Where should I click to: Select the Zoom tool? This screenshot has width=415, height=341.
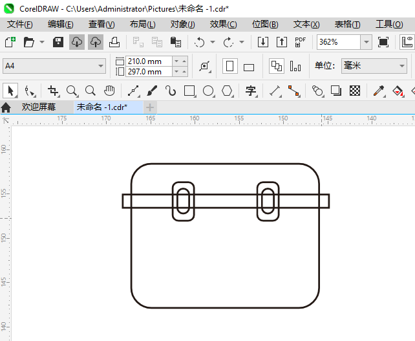tap(72, 91)
